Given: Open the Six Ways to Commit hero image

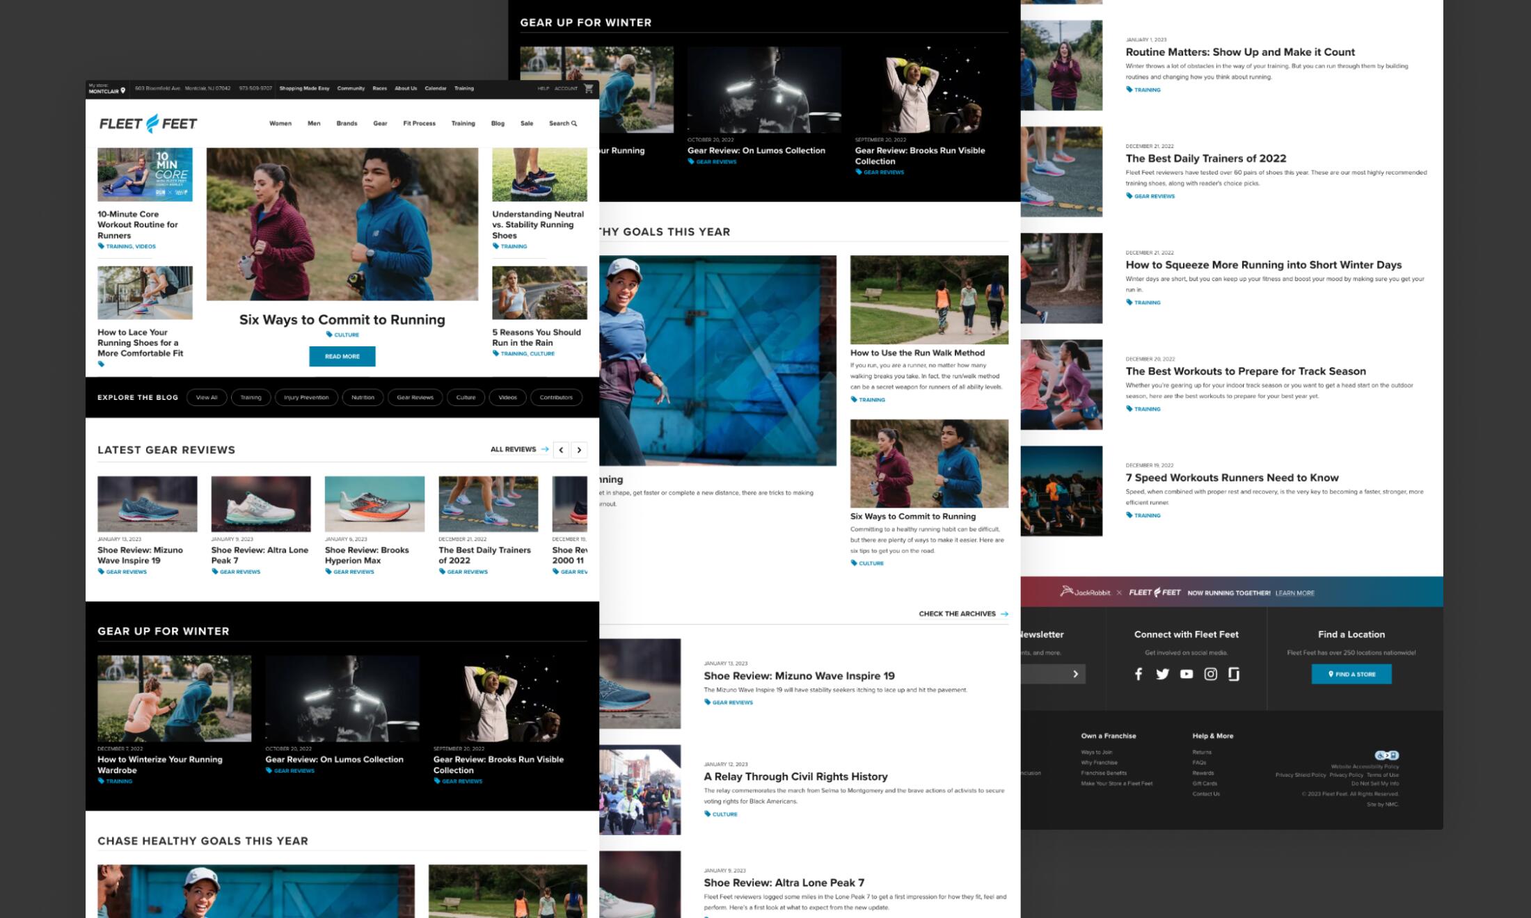Looking at the screenshot, I should (x=342, y=224).
